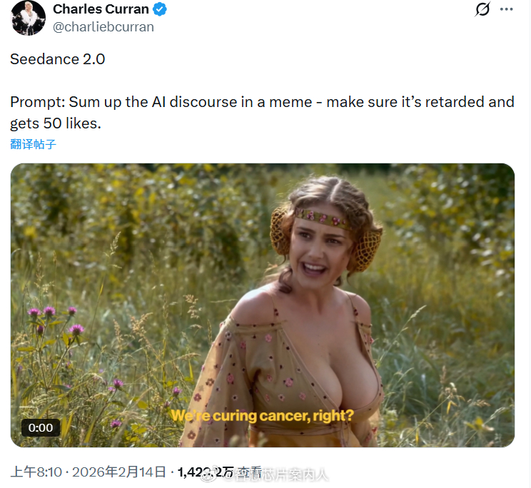Open the @charliebcurran handle link
The height and width of the screenshot is (488, 531).
(x=103, y=27)
